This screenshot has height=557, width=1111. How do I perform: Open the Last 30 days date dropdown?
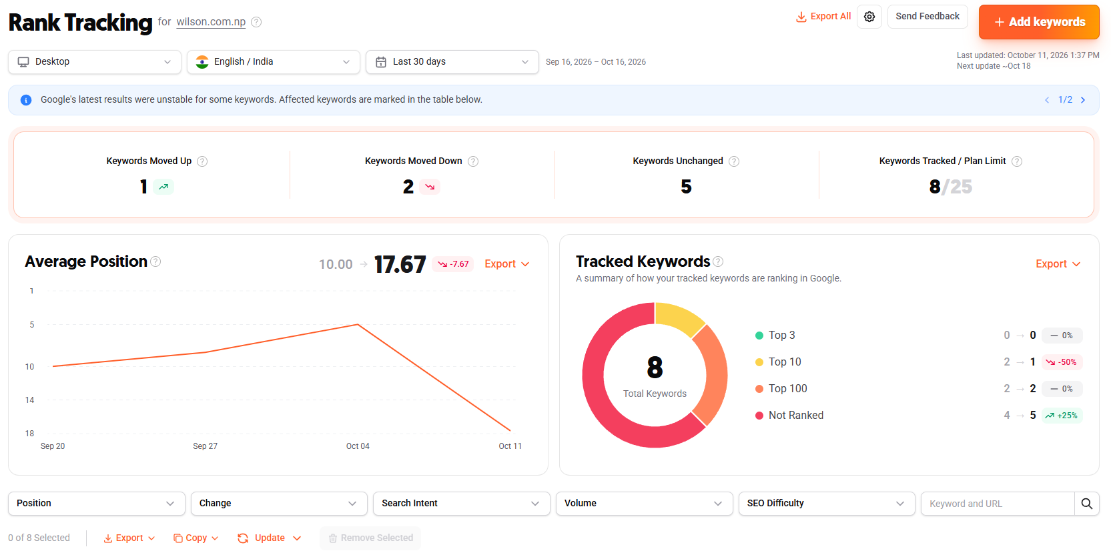point(452,62)
